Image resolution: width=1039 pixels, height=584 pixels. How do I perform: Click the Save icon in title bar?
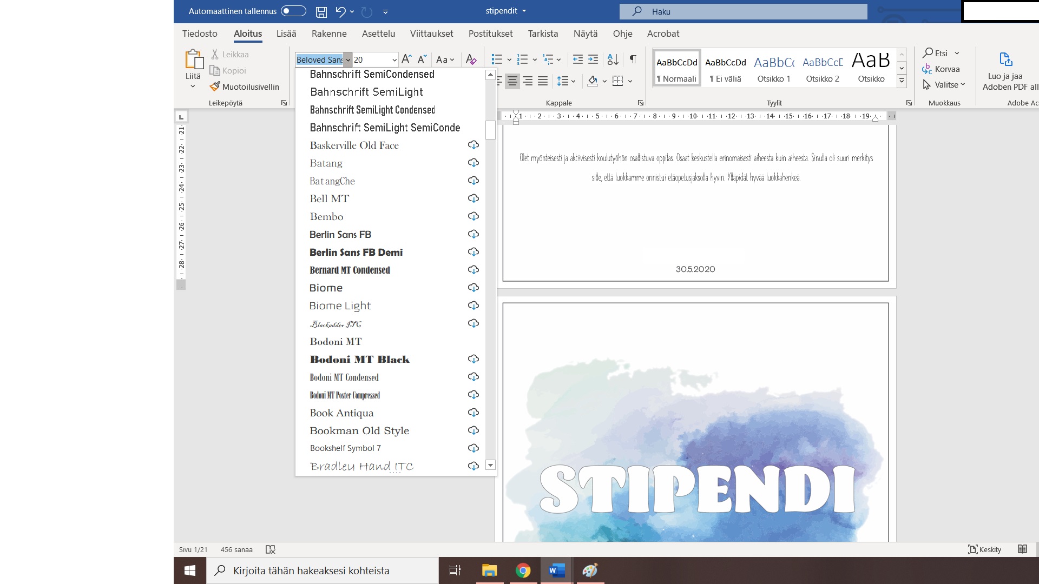pos(321,11)
